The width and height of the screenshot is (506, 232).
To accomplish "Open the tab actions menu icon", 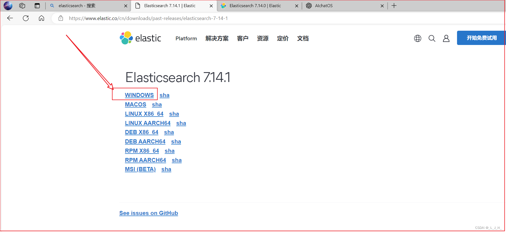I will 37,5.
